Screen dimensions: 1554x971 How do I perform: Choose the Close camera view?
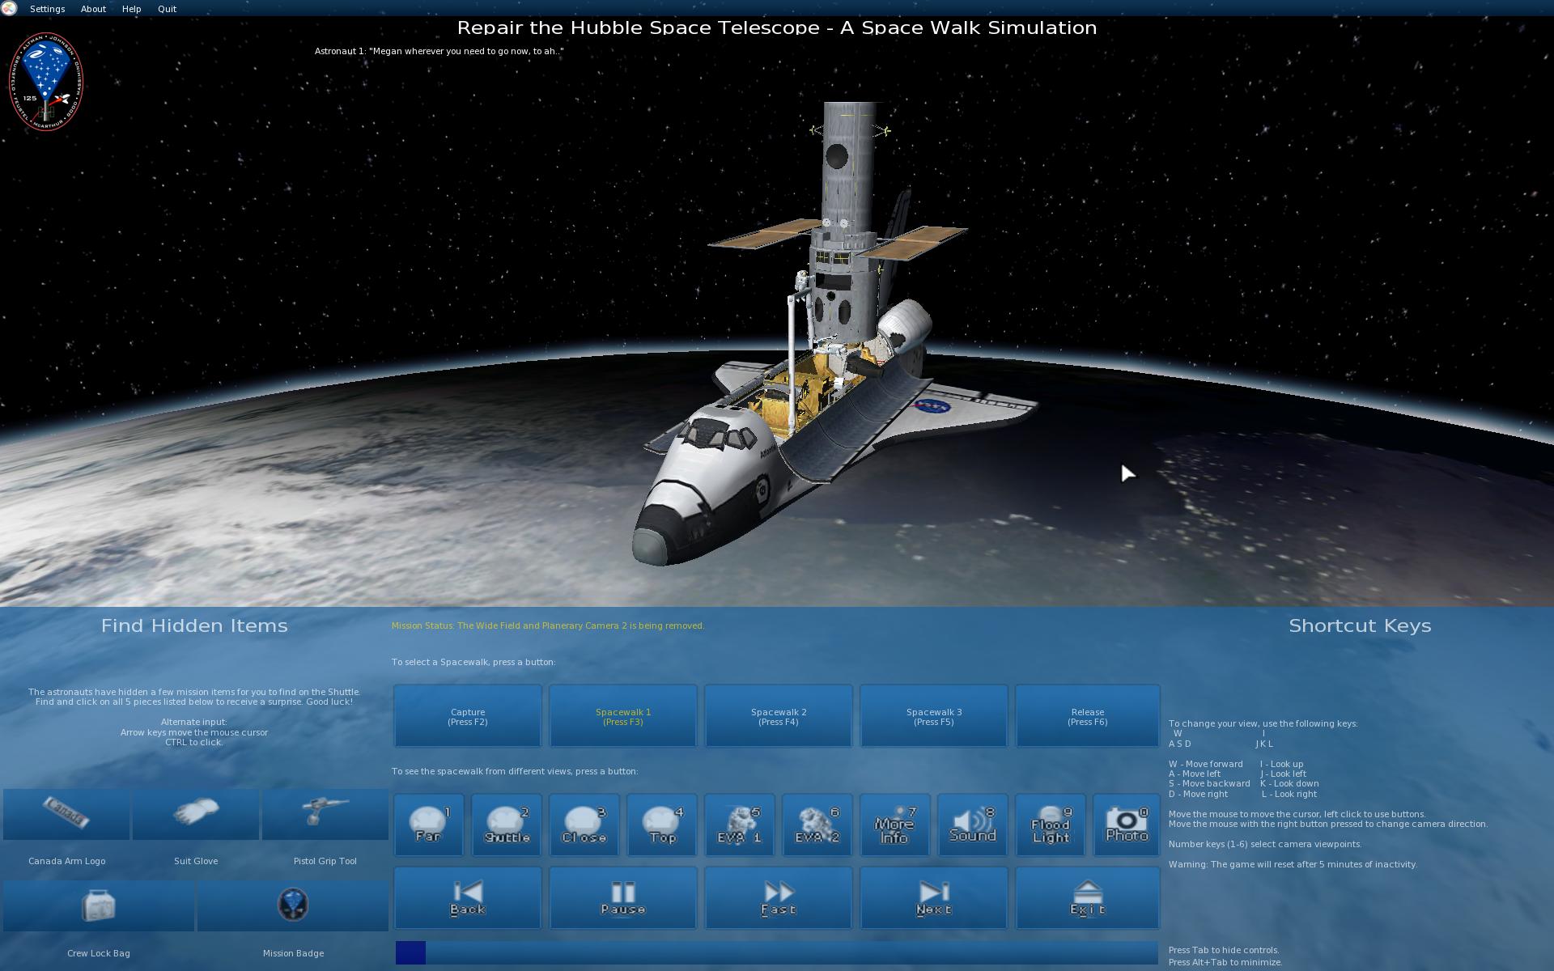(x=584, y=825)
